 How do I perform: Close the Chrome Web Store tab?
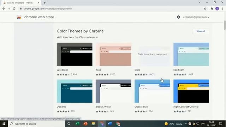[38, 3]
